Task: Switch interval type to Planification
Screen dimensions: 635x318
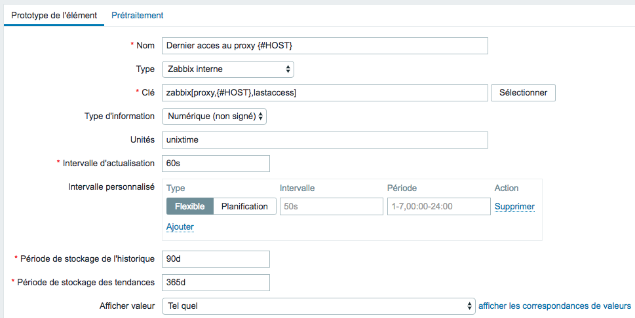Action: click(x=244, y=206)
